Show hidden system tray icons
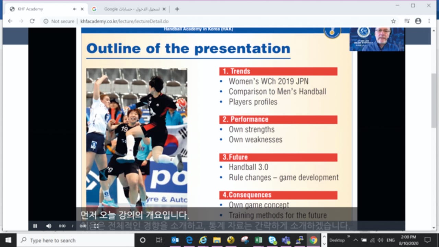This screenshot has height=247, width=439. pos(356,240)
